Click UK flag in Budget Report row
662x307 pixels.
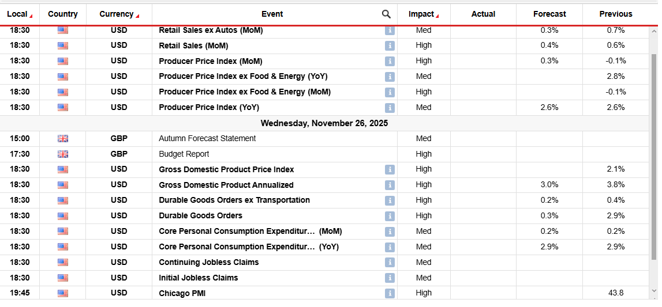point(63,154)
